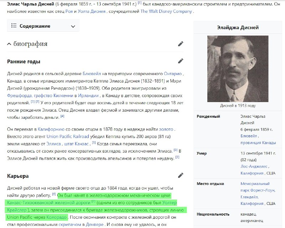
Task: Click reference [1] after the 1941 date
Action: pyautogui.click(x=140, y=3)
